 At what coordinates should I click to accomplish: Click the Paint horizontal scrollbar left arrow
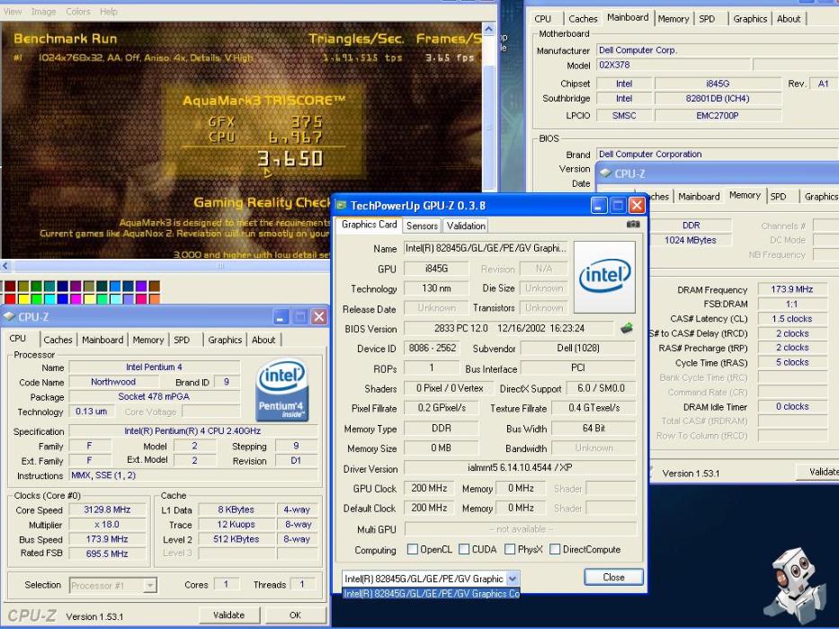pos(5,265)
